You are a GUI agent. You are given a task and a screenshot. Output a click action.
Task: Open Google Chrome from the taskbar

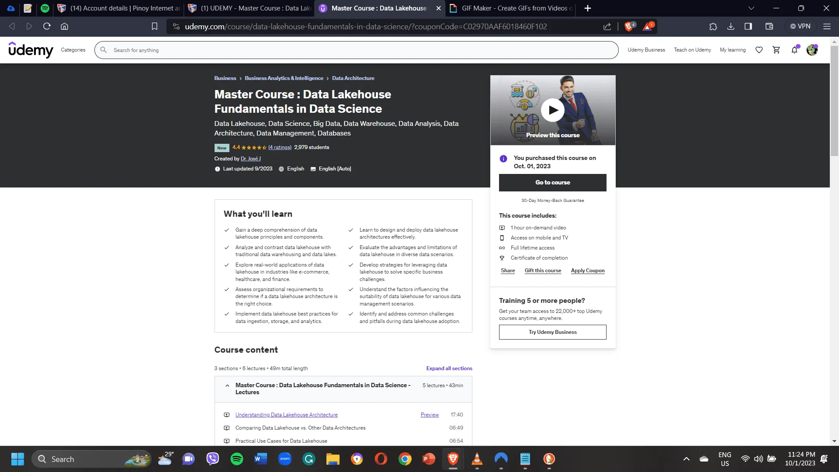(x=405, y=459)
